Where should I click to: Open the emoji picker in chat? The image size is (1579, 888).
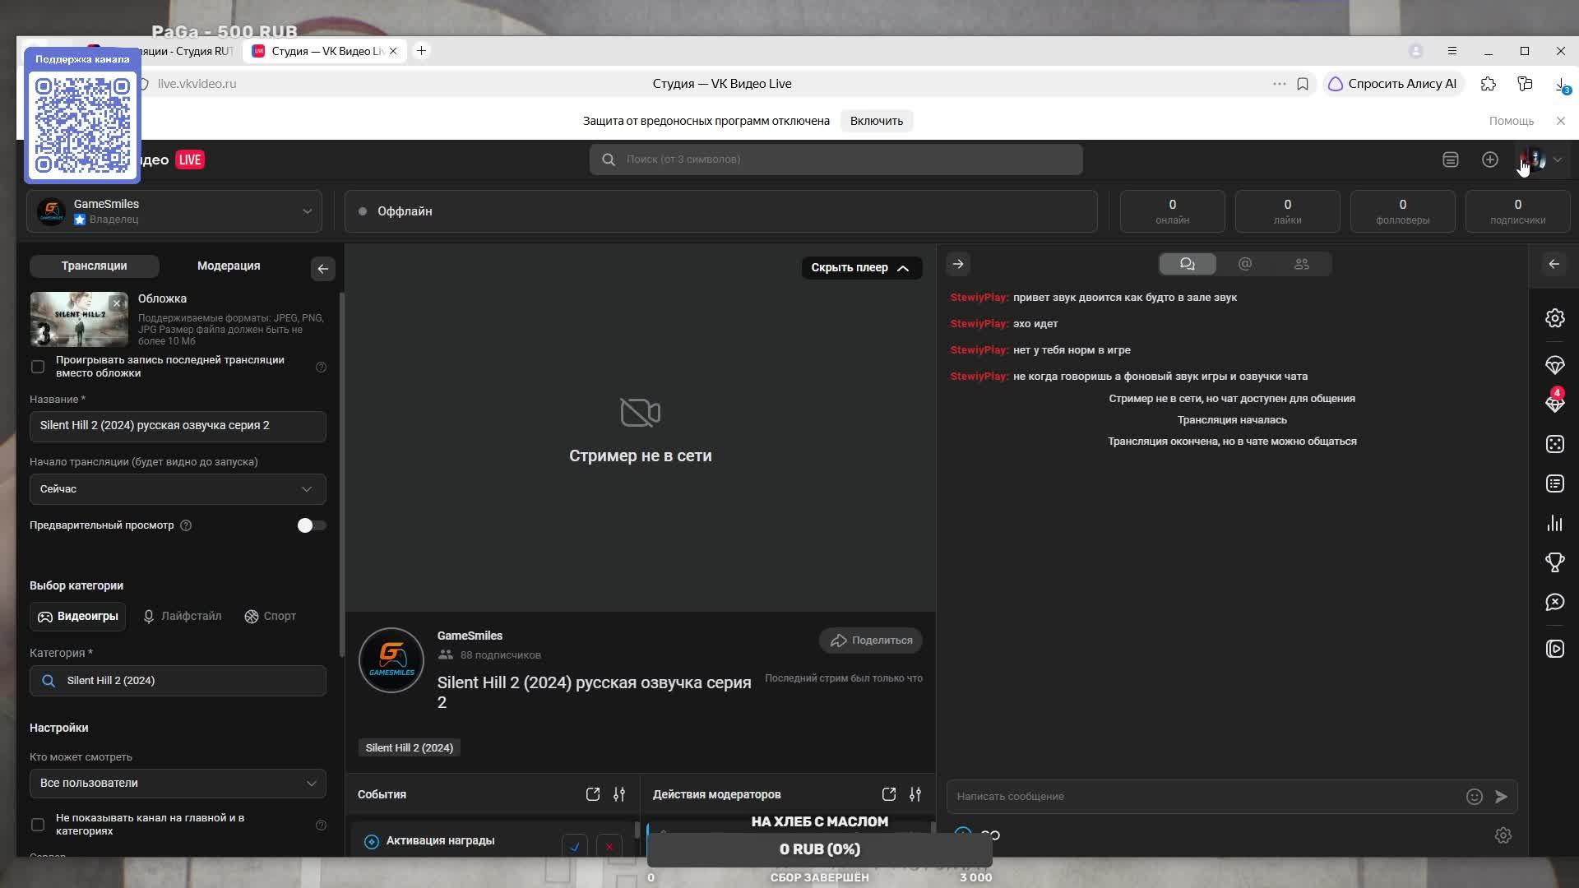click(x=1474, y=797)
